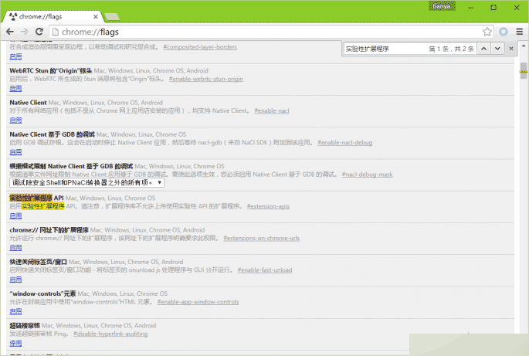This screenshot has width=529, height=356.
Task: Open the Chrome hamburger menu
Action: click(x=520, y=32)
